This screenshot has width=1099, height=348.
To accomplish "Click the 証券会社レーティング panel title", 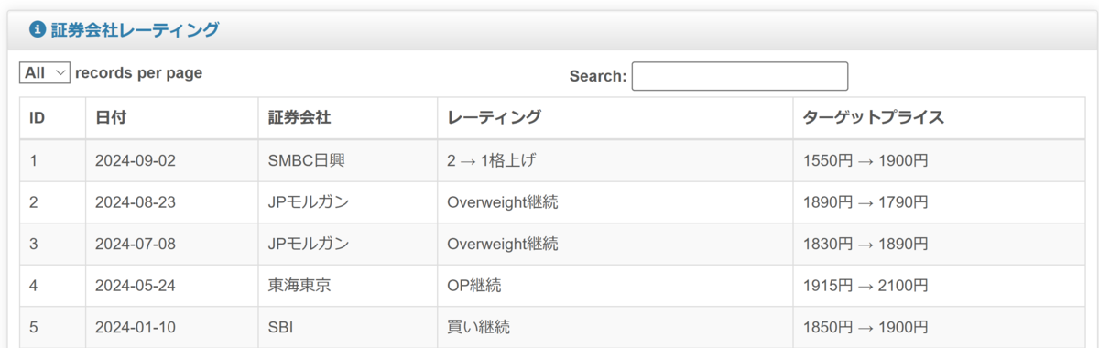I will (x=135, y=30).
